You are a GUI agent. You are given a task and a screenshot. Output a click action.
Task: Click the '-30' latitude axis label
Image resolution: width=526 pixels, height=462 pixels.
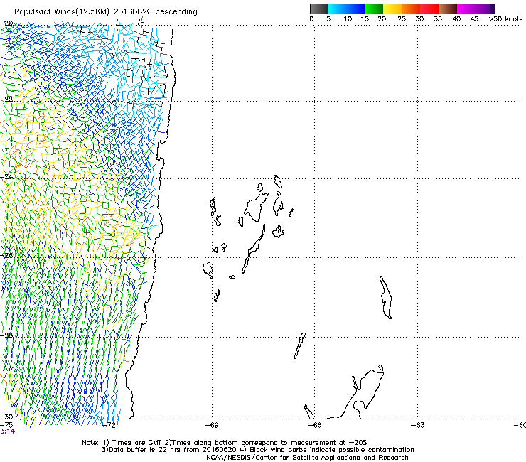(7, 417)
